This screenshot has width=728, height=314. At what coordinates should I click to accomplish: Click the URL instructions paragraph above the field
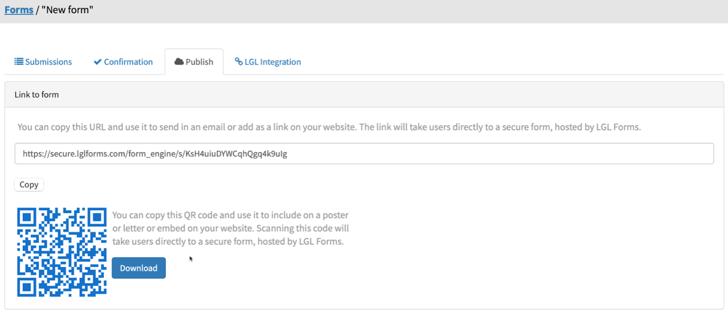(329, 127)
